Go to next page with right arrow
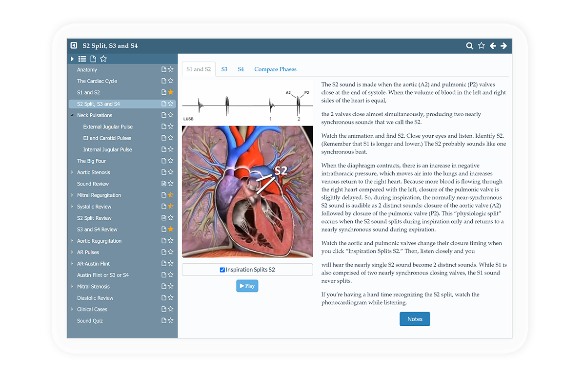The width and height of the screenshot is (583, 378). tap(503, 46)
